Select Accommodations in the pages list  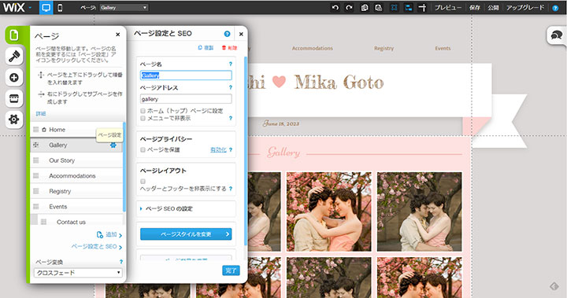tap(76, 176)
